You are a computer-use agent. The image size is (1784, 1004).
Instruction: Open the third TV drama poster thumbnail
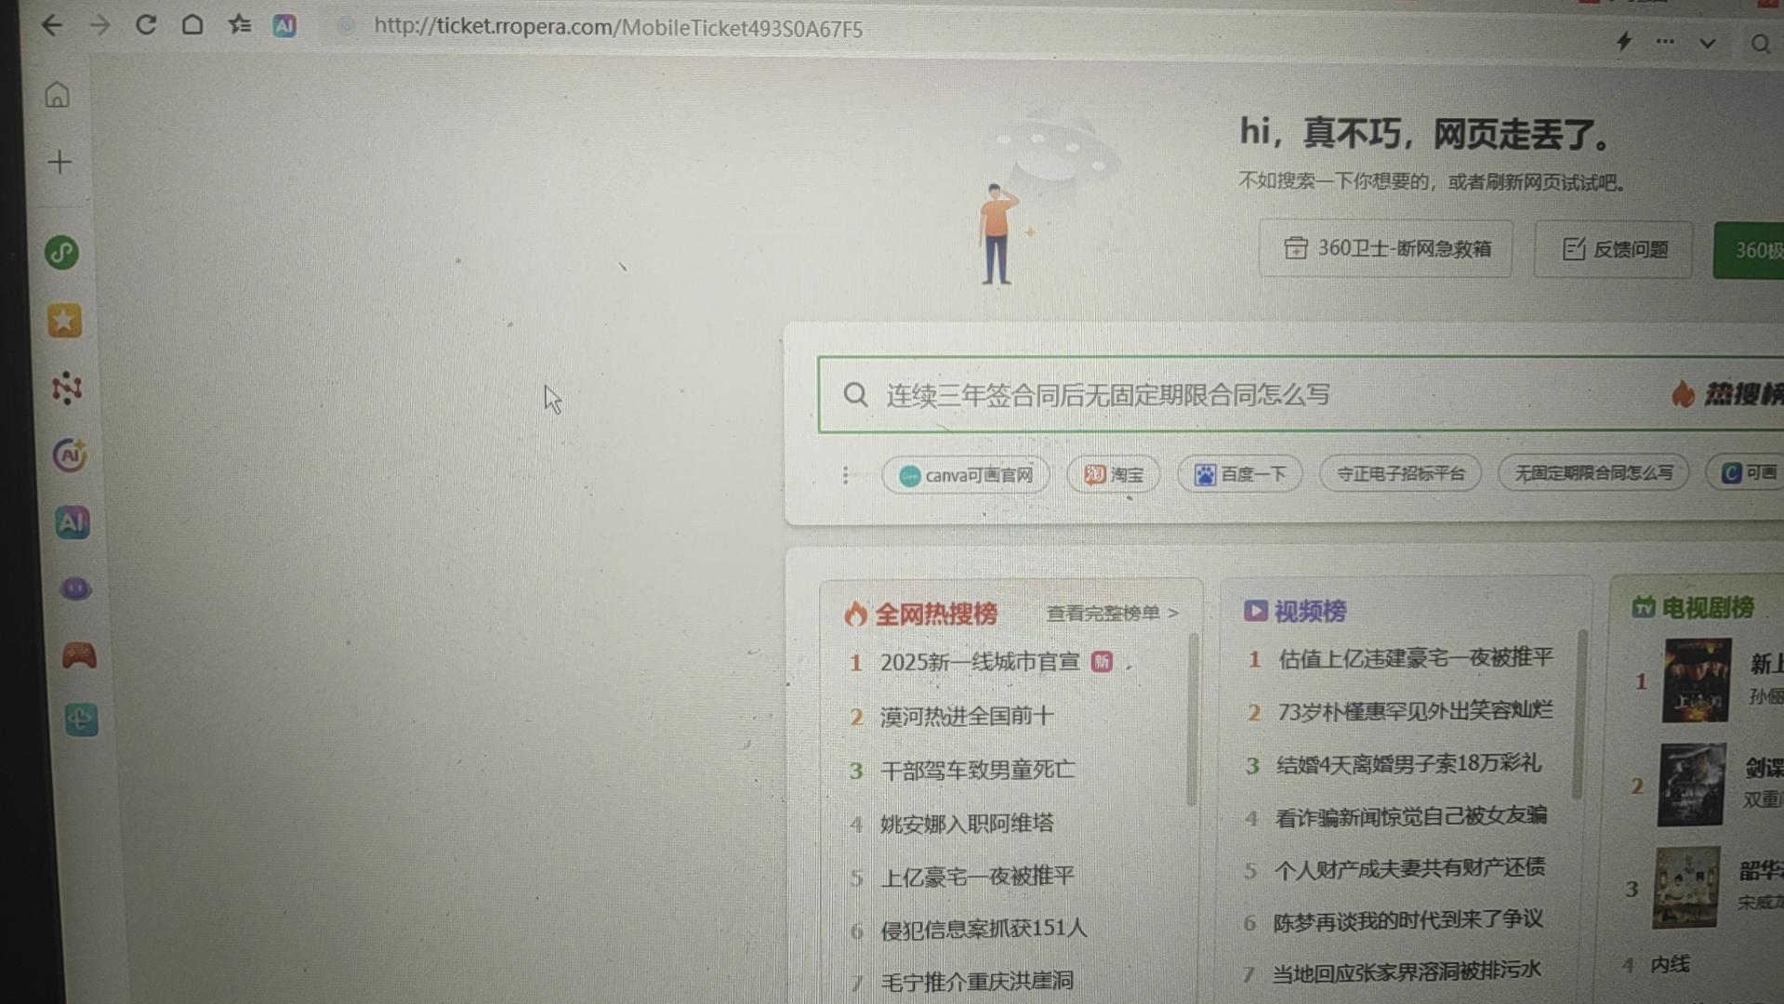tap(1686, 888)
